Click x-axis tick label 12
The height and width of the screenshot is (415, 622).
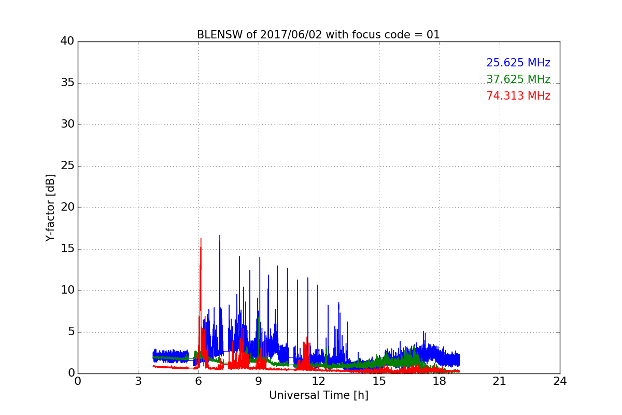[319, 381]
